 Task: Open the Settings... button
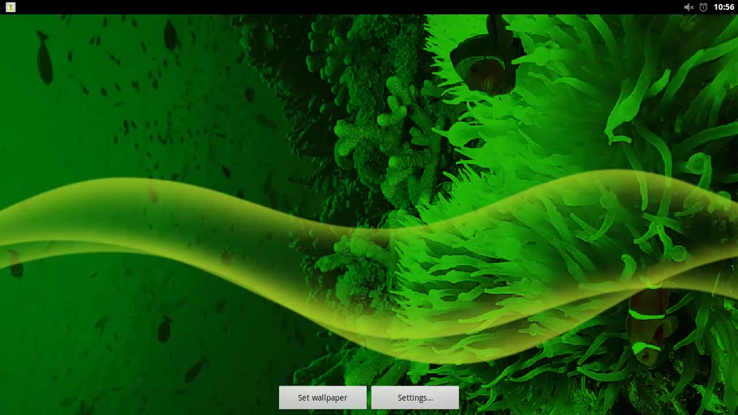pos(415,398)
